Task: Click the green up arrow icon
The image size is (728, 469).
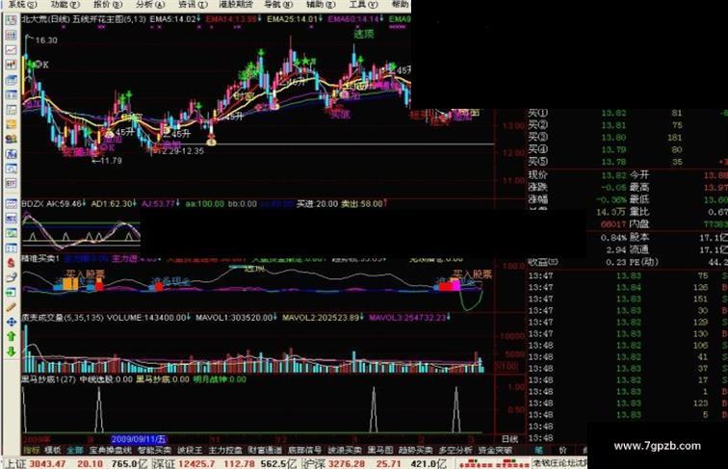Action: (x=12, y=336)
